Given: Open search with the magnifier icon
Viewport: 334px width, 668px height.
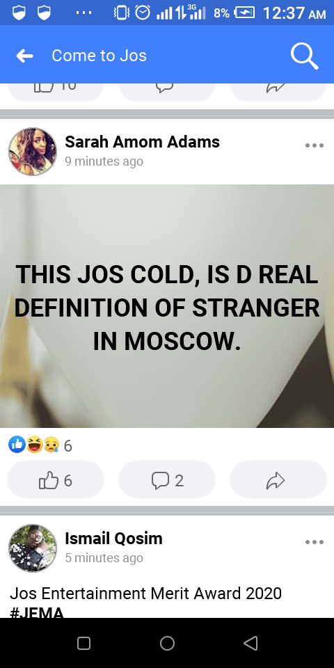Looking at the screenshot, I should point(304,56).
